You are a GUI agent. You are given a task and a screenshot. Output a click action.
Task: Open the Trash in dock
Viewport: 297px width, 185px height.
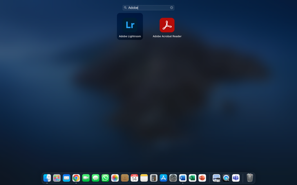[250, 178]
